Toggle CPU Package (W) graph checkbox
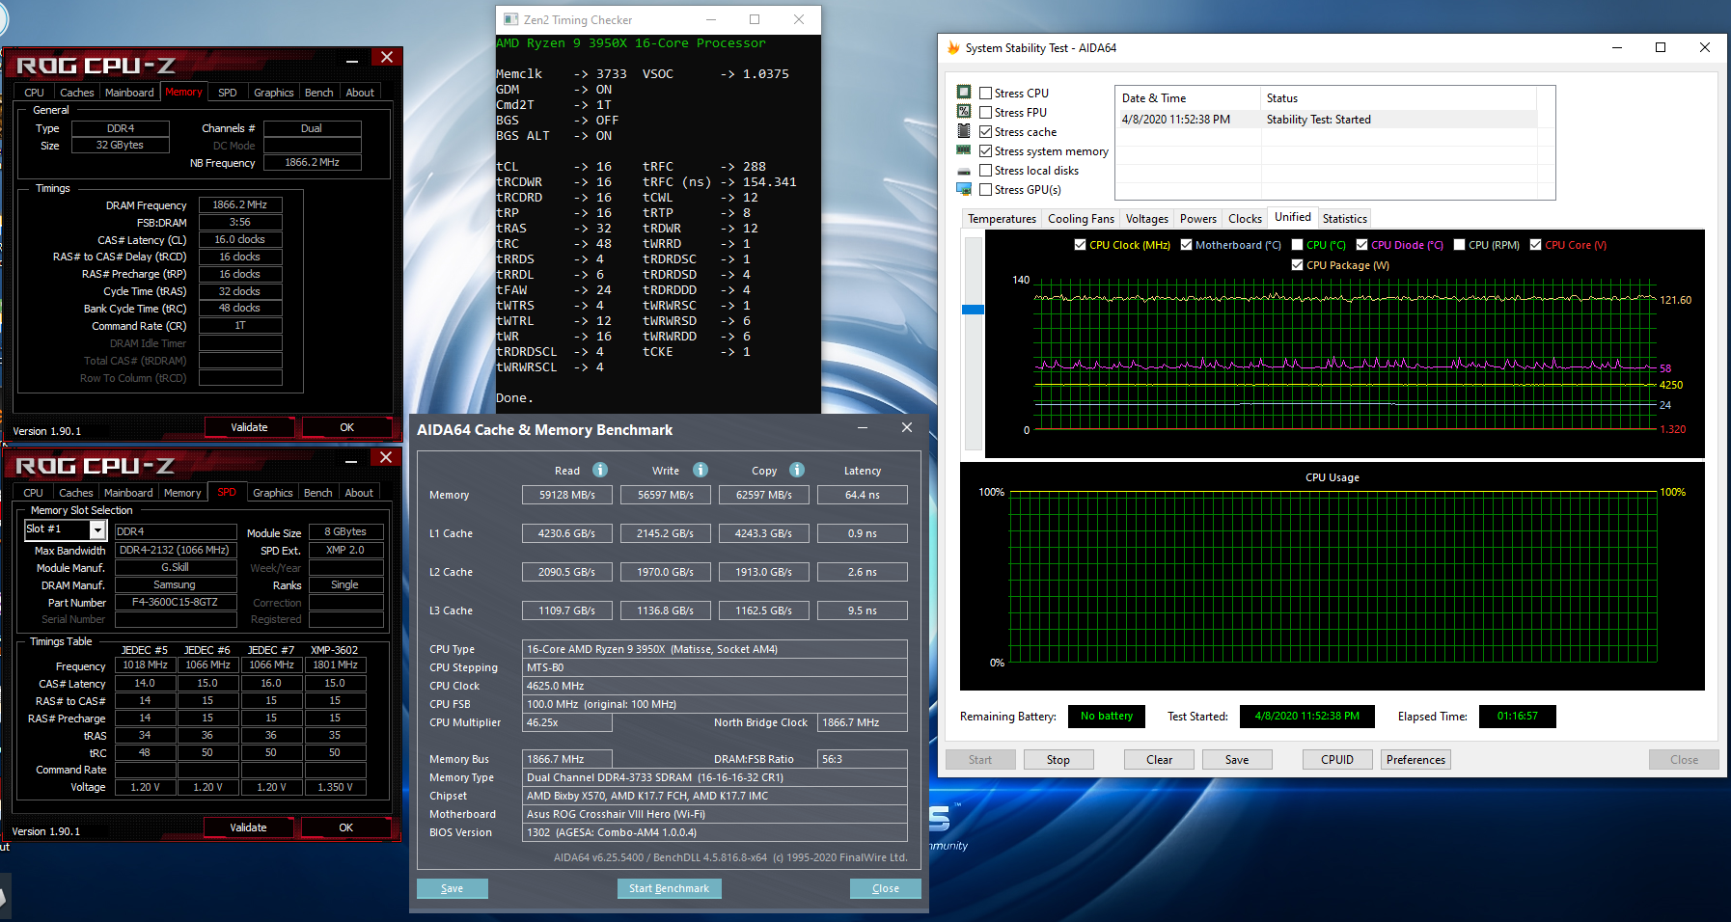The height and width of the screenshot is (922, 1731). coord(1297,265)
